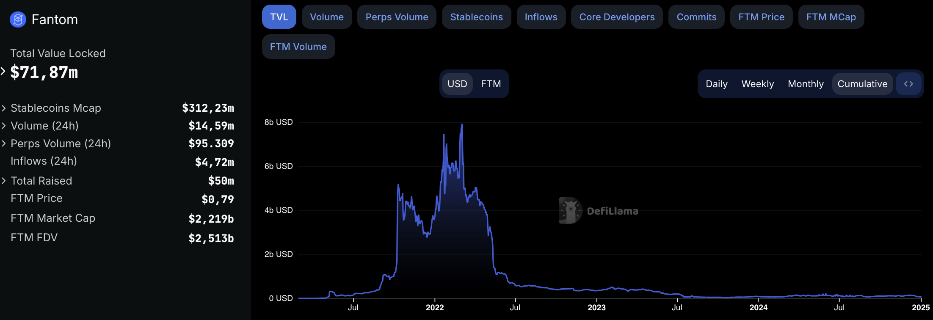
Task: Enable the FTM Volume chart toggle
Action: point(298,47)
